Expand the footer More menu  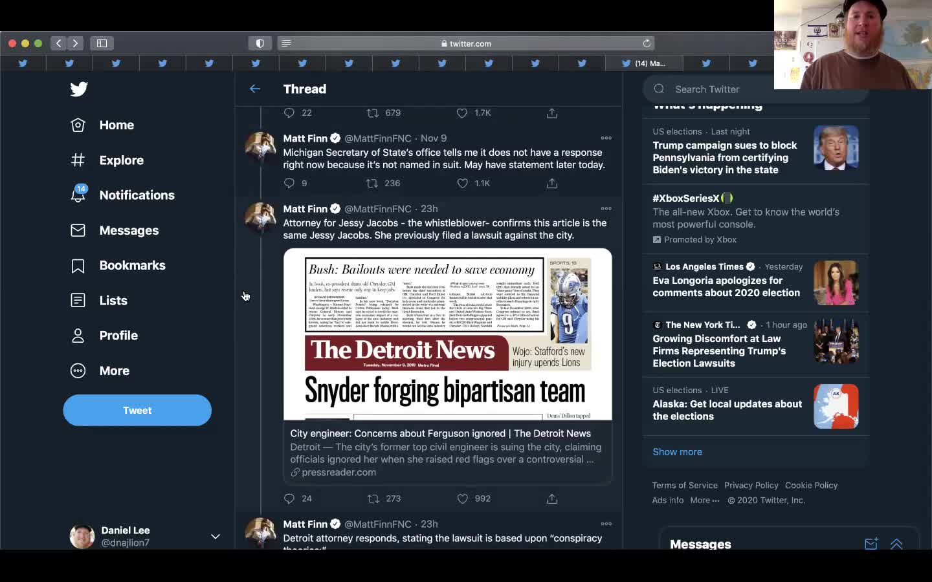pos(705,501)
